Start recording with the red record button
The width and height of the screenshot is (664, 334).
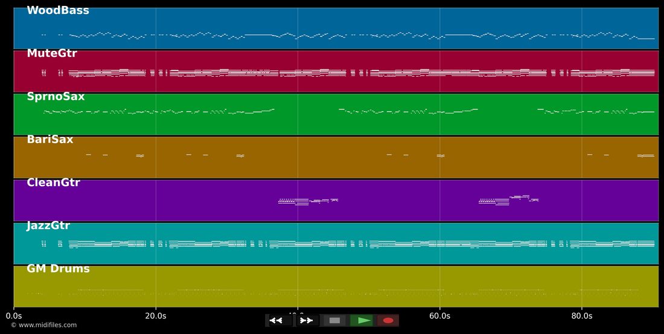[388, 321]
